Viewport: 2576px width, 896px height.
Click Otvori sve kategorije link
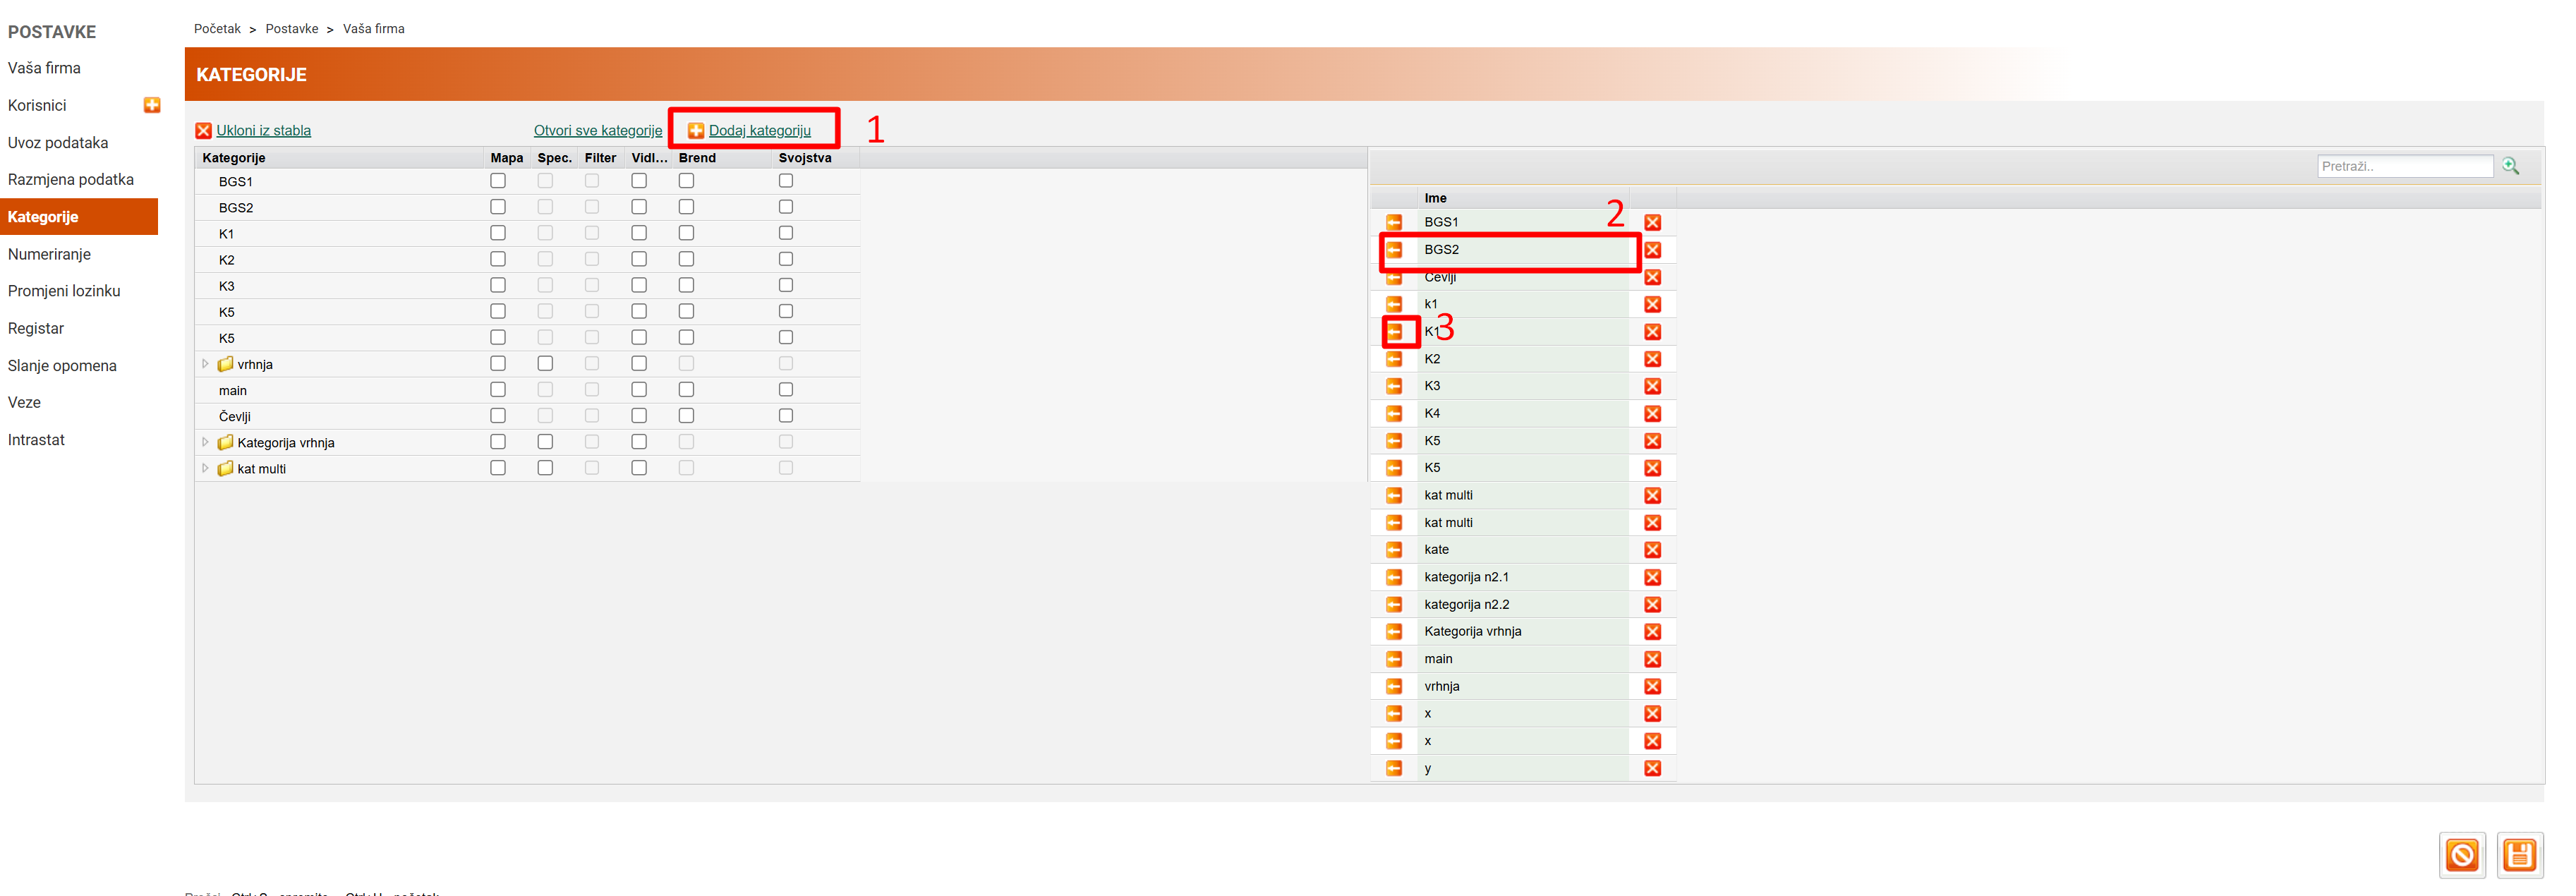[x=597, y=131]
